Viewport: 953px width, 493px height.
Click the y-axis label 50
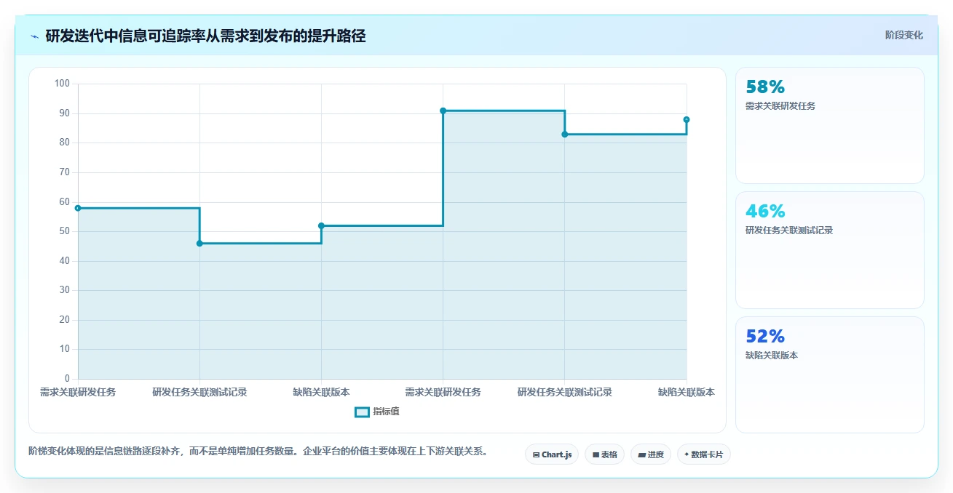point(65,231)
